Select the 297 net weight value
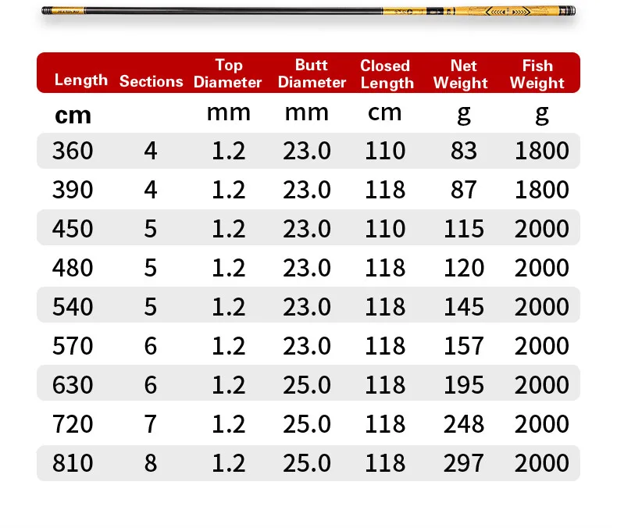This screenshot has width=617, height=528. click(x=464, y=463)
